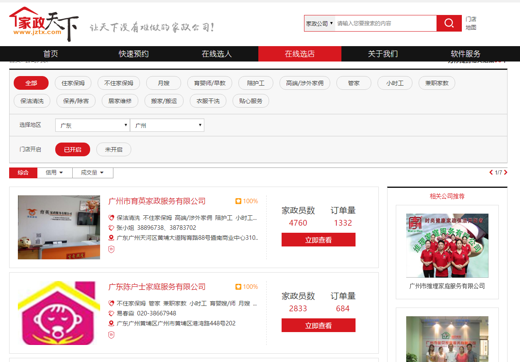Open the second recommended company photo

click(447, 339)
